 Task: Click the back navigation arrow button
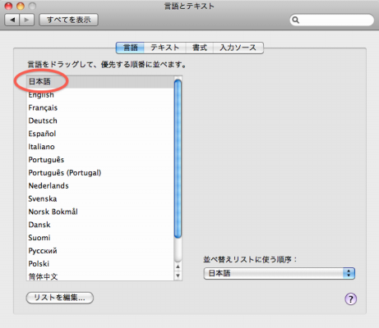[12, 20]
